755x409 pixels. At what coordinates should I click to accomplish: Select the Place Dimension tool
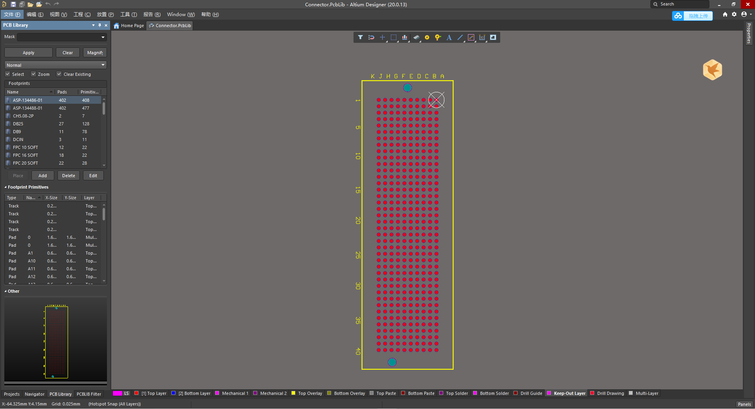[x=482, y=37]
